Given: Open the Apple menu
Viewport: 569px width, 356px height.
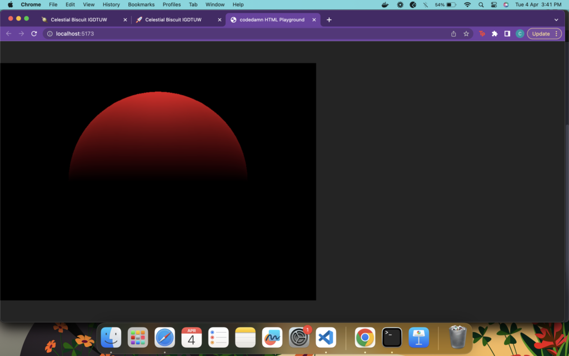Looking at the screenshot, I should coord(10,4).
